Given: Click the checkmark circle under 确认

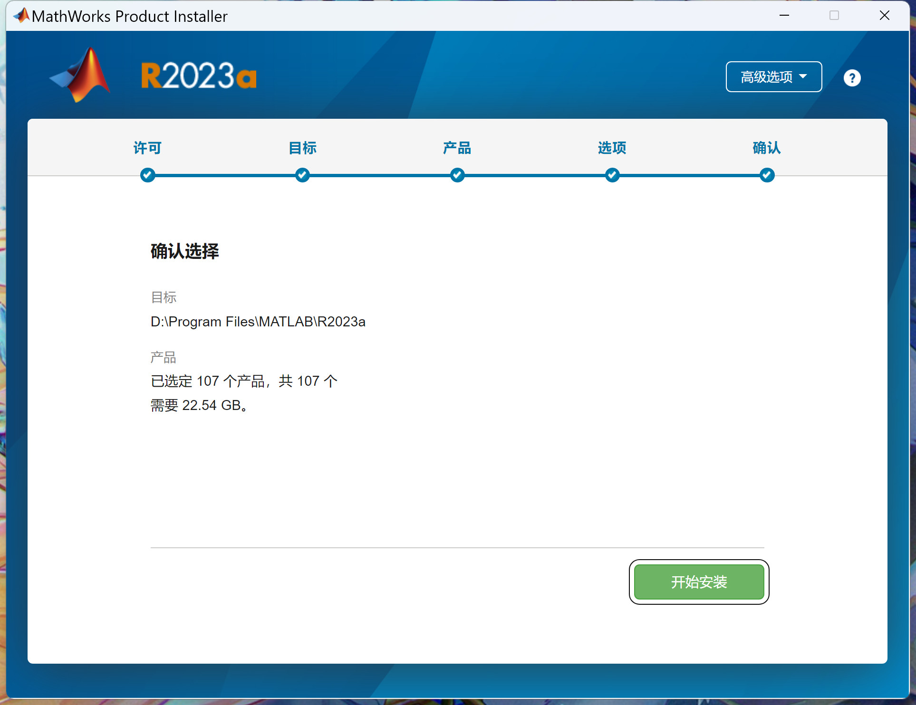Looking at the screenshot, I should coord(767,175).
